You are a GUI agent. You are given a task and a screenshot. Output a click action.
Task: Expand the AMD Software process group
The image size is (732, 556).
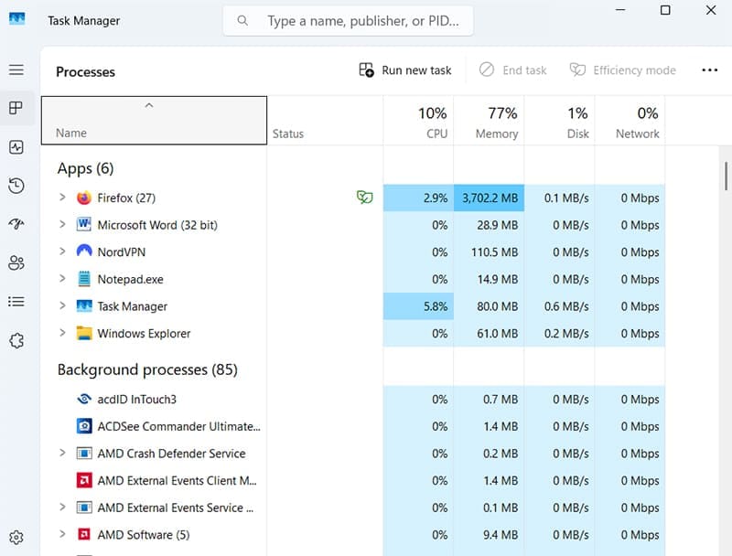click(x=62, y=535)
